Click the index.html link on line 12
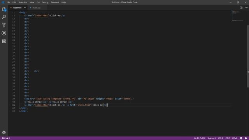The image size is (249, 140). click(42, 16)
